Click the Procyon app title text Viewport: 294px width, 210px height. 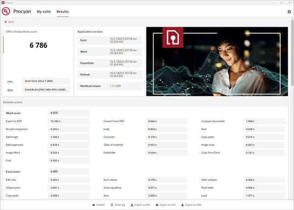coord(22,11)
